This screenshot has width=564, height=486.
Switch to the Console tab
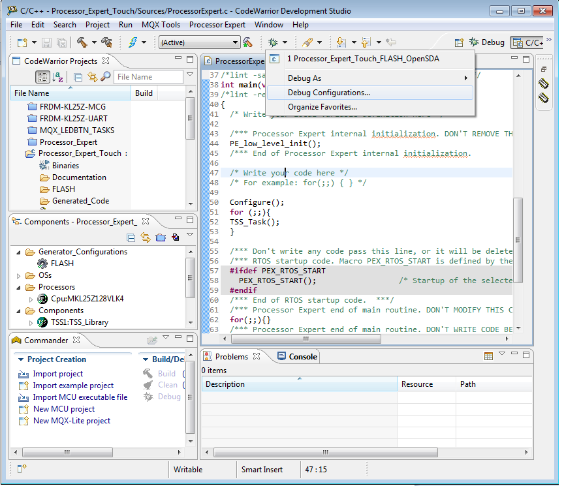click(x=302, y=356)
